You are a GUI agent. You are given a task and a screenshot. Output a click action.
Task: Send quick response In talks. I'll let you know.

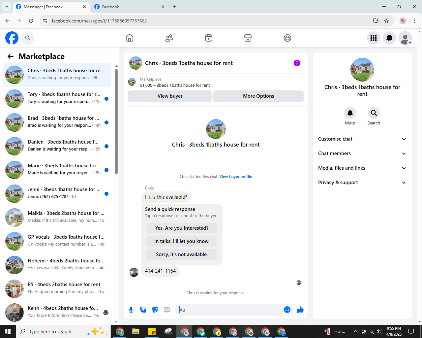[182, 241]
